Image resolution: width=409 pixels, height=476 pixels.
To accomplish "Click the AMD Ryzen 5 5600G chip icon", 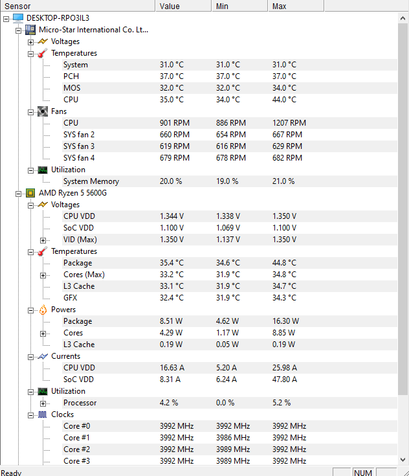I will click(x=30, y=193).
